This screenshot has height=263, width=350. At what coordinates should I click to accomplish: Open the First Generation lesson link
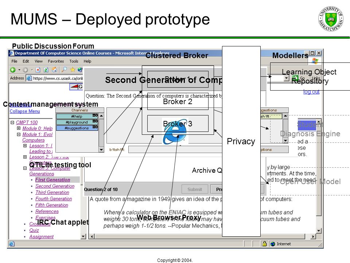pos(52,180)
